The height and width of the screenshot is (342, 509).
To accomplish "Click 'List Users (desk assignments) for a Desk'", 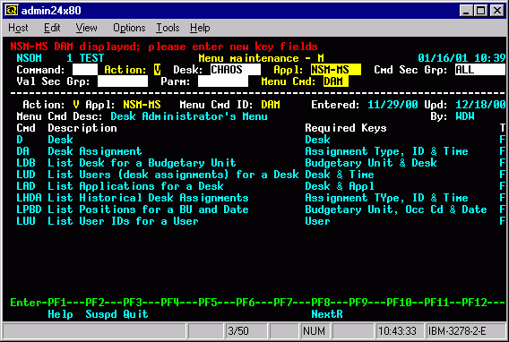I will pyautogui.click(x=173, y=175).
